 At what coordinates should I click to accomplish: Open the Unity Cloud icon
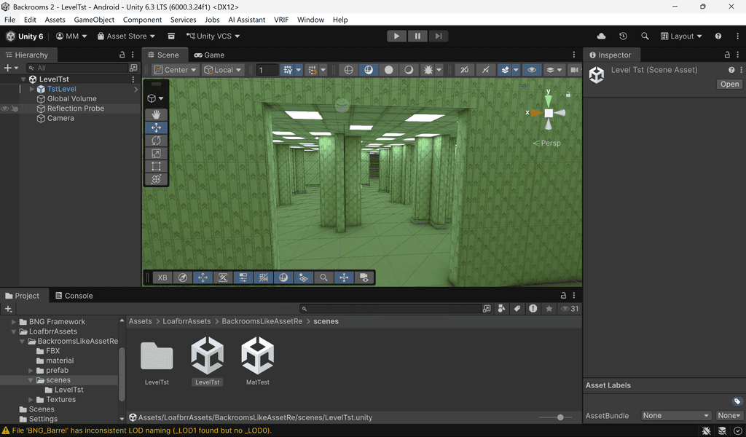(601, 36)
